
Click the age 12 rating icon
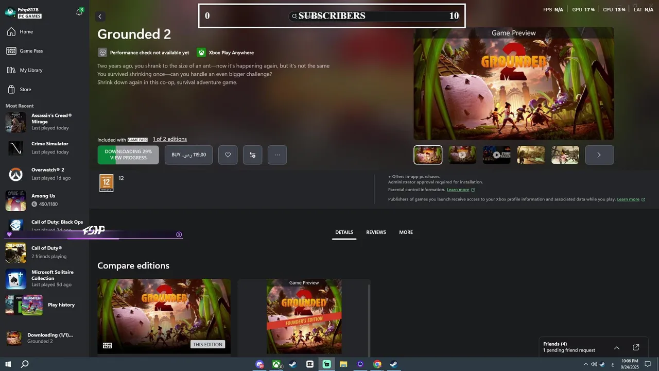tap(107, 183)
